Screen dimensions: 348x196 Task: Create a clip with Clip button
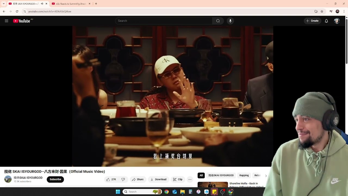pos(178,179)
